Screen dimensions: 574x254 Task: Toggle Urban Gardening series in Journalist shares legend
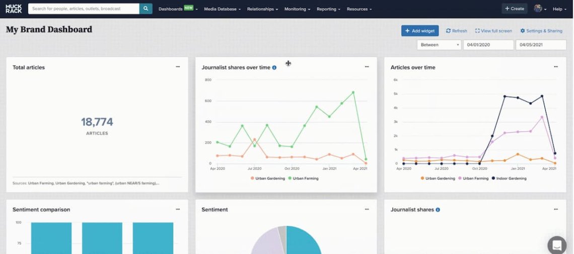click(267, 178)
